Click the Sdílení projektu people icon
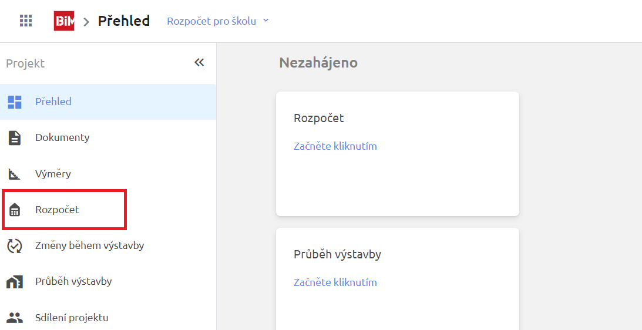642x330 pixels. point(15,318)
